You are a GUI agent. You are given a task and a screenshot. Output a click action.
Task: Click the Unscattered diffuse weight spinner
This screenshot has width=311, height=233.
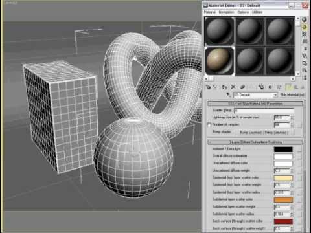click(x=292, y=171)
